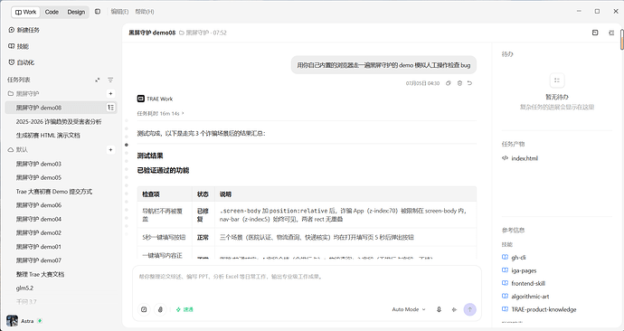Screen dimensions: 624x331
Task: Toggle the sidebar panel icon beside Design
Action: point(98,12)
